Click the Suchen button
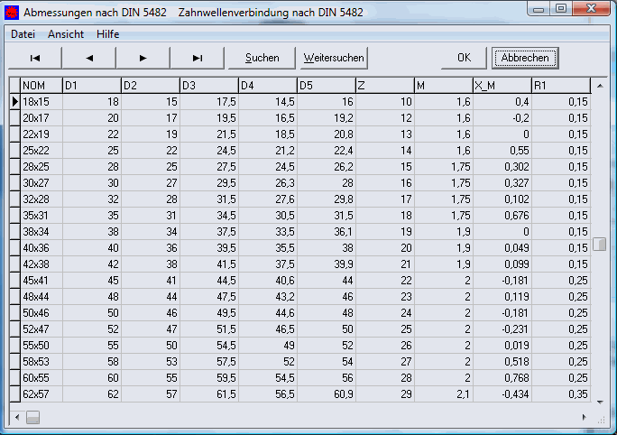 (x=262, y=58)
